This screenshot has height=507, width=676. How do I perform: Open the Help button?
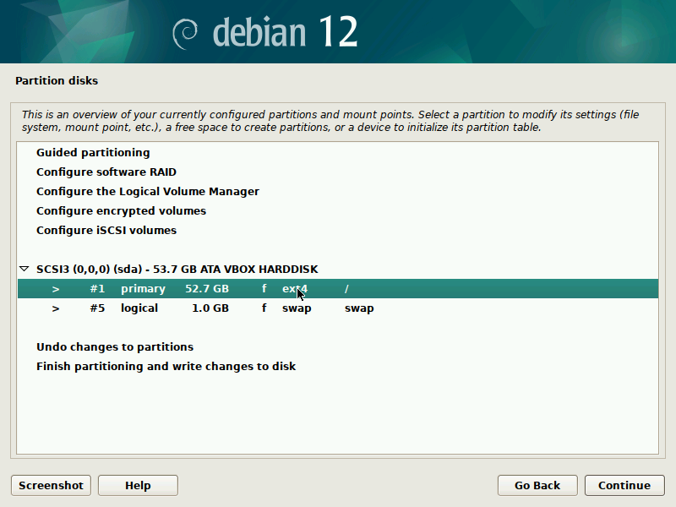point(138,485)
